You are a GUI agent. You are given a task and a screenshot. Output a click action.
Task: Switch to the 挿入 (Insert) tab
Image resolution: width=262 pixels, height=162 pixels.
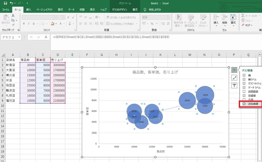pos(29,10)
